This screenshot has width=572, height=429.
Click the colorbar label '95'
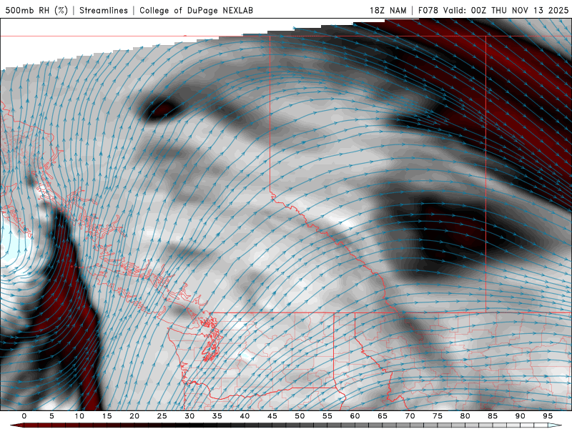[x=548, y=416]
